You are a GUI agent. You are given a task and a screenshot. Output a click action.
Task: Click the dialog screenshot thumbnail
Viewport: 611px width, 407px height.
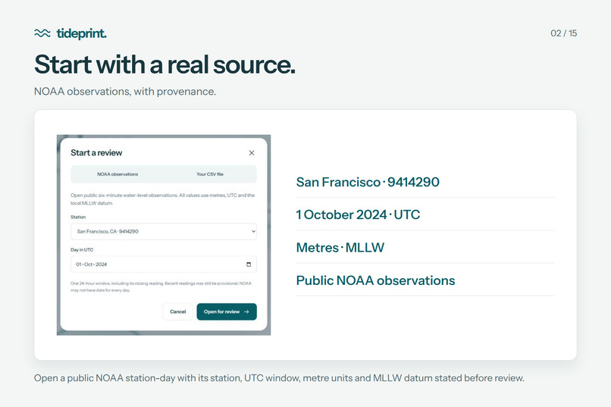click(164, 235)
